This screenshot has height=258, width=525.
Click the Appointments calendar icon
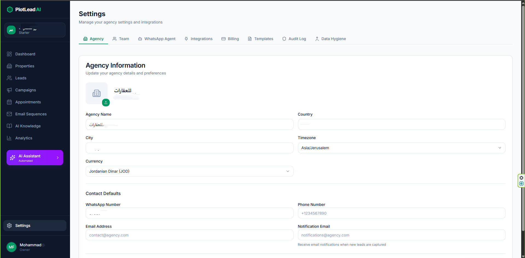coord(9,102)
